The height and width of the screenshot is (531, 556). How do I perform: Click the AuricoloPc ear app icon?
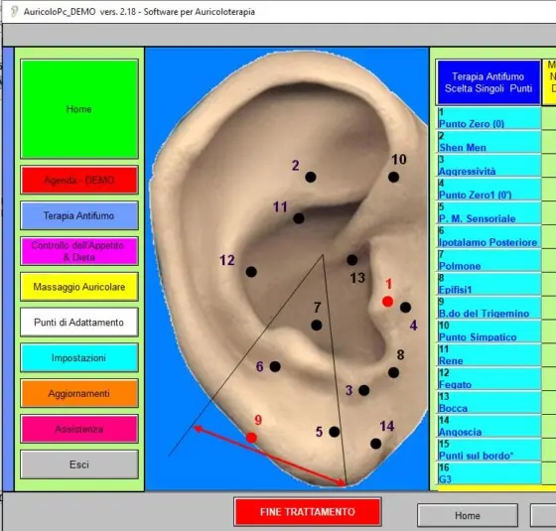pos(14,11)
